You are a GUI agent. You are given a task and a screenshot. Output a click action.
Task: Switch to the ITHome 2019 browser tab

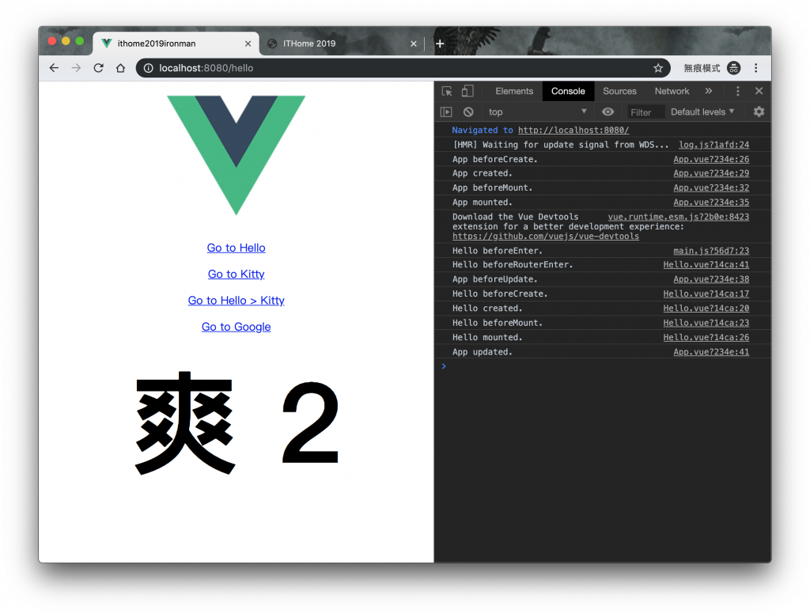click(341, 44)
